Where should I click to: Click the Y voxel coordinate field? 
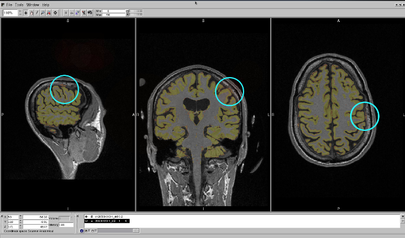pyautogui.click(x=13, y=222)
